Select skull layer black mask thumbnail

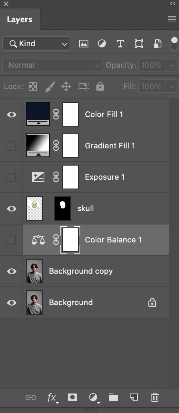pyautogui.click(x=63, y=208)
